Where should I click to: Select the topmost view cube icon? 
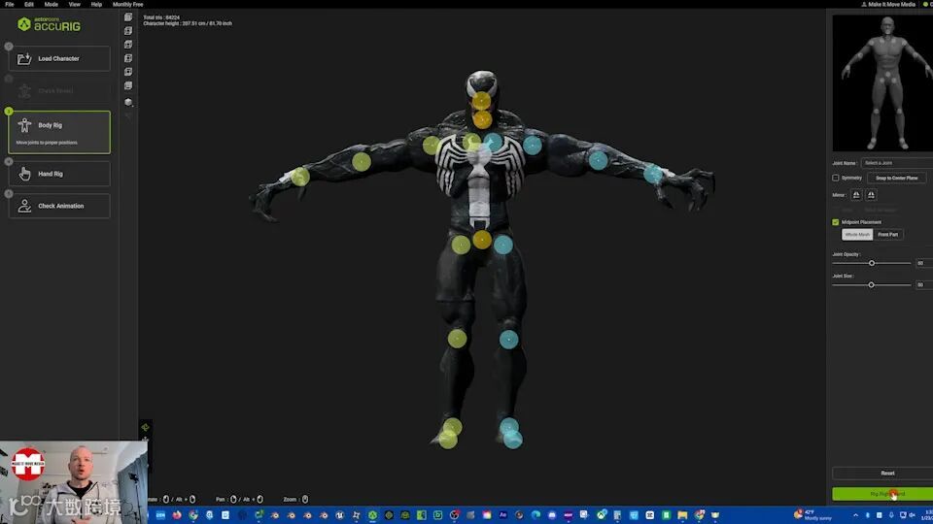click(x=128, y=17)
